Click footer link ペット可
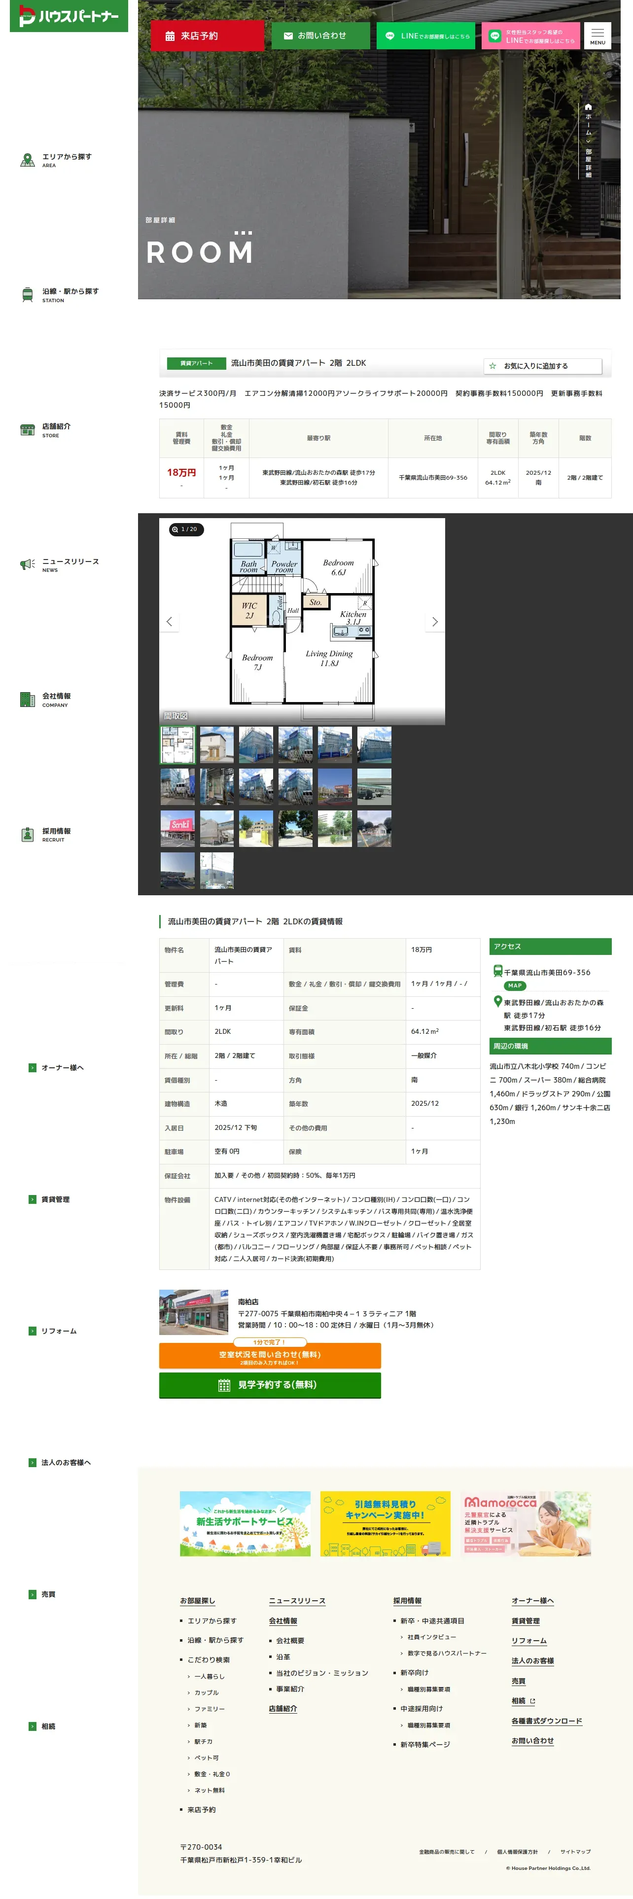The width and height of the screenshot is (633, 1899). click(207, 1758)
